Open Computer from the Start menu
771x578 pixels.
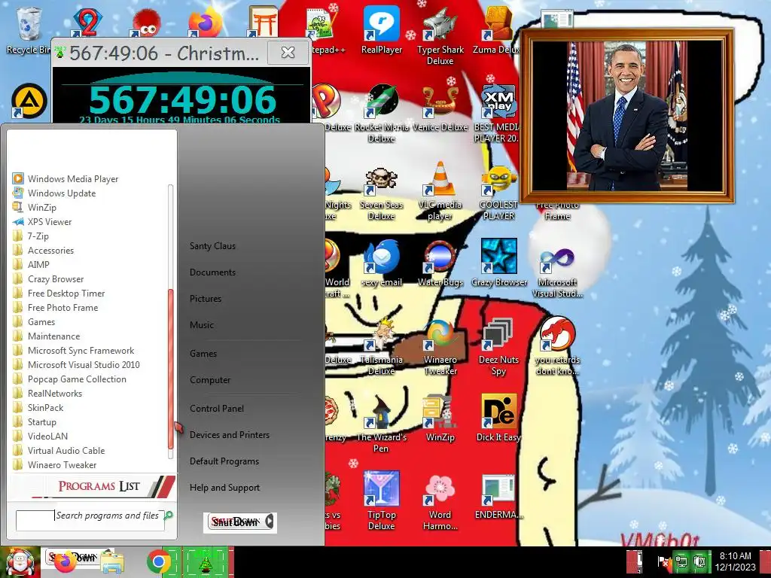click(x=210, y=380)
